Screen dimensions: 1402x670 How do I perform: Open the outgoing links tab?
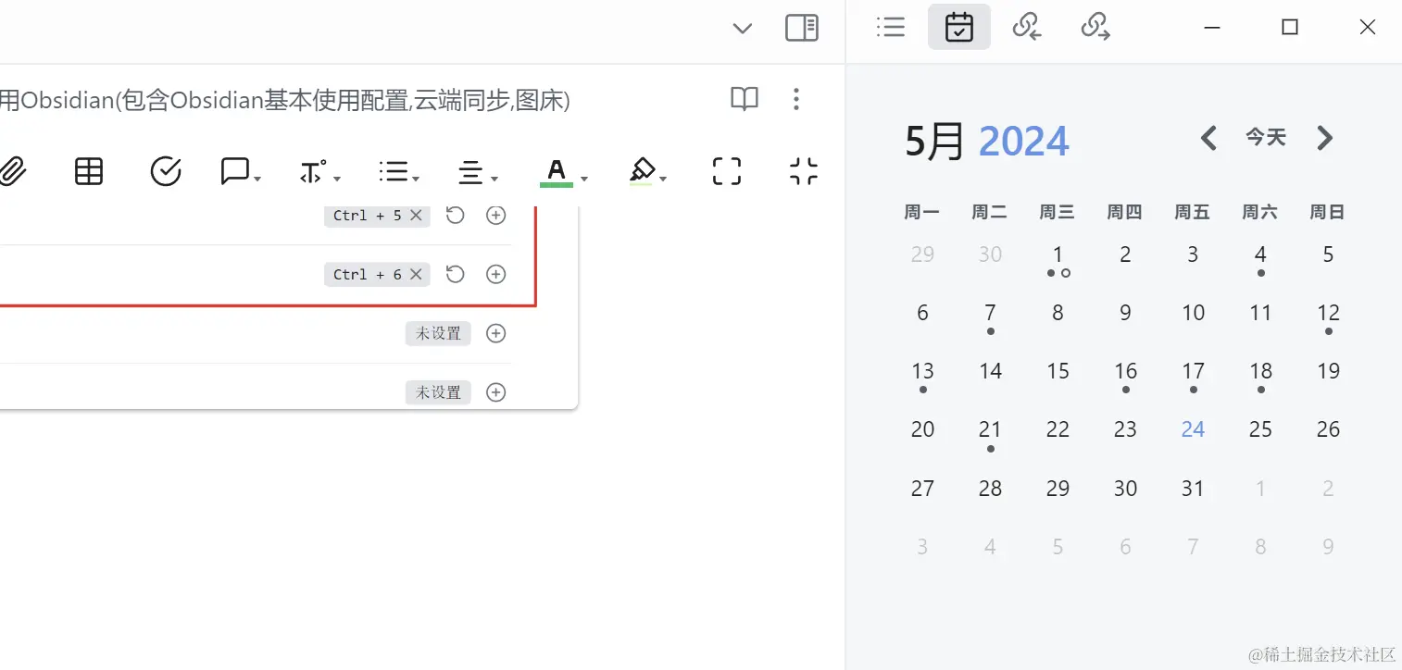point(1095,27)
